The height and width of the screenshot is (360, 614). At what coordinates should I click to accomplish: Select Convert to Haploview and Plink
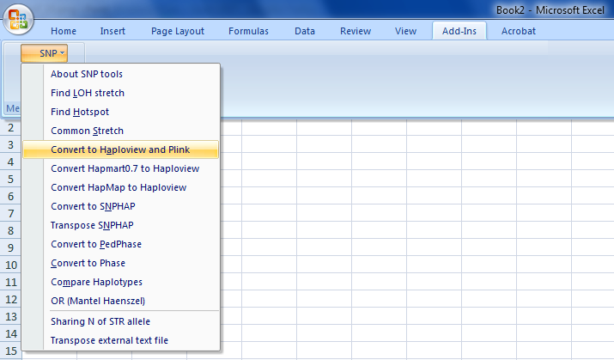pyautogui.click(x=120, y=149)
